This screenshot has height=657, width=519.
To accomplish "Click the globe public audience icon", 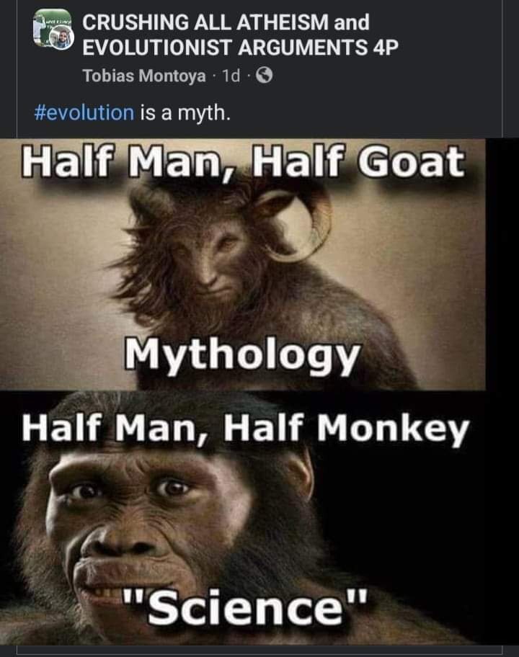I will coord(264,76).
